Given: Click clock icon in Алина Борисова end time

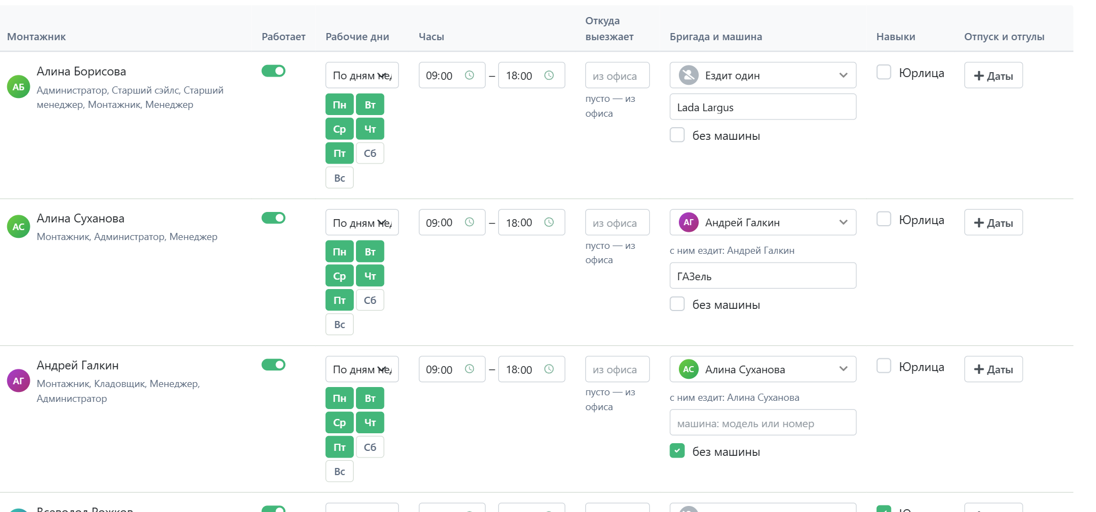Looking at the screenshot, I should click(549, 75).
